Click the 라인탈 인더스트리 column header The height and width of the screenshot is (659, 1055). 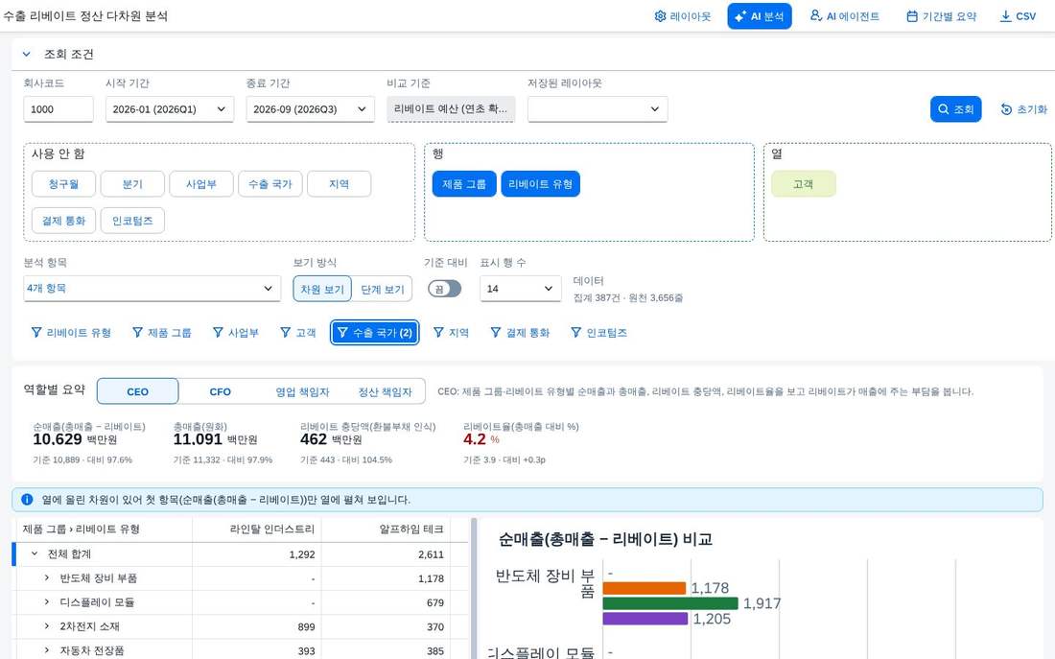[257, 530]
